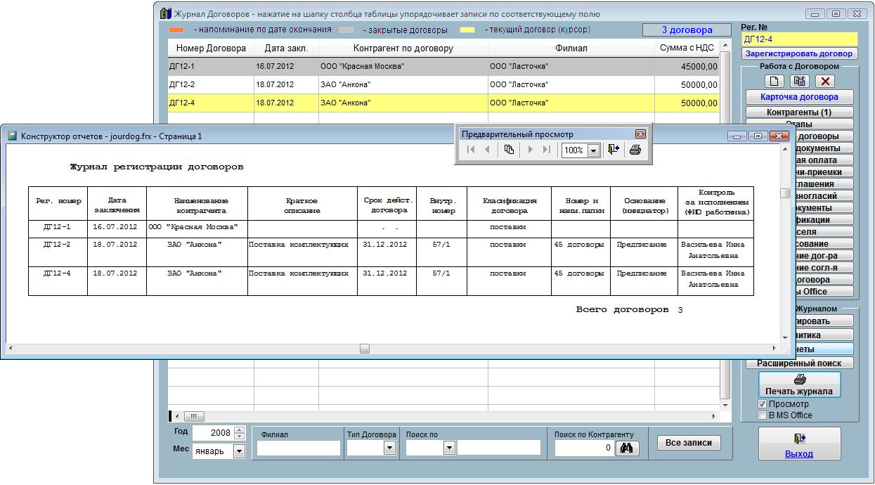
Task: Uncheck the Просмотр checkbox
Action: pyautogui.click(x=763, y=404)
